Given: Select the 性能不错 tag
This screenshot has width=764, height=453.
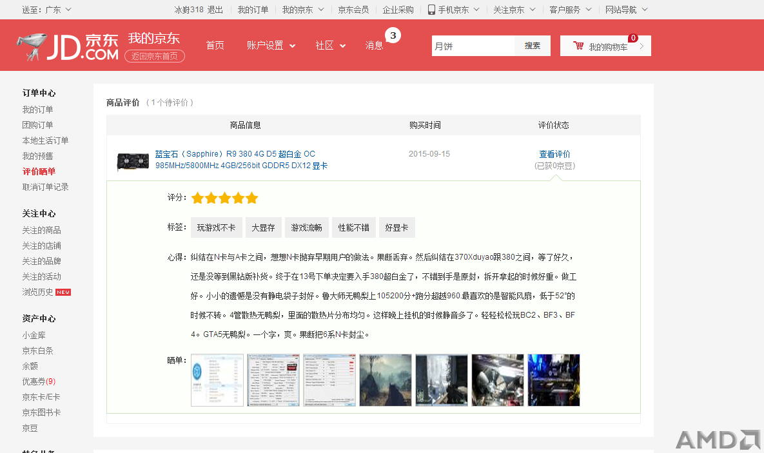Looking at the screenshot, I should [354, 227].
